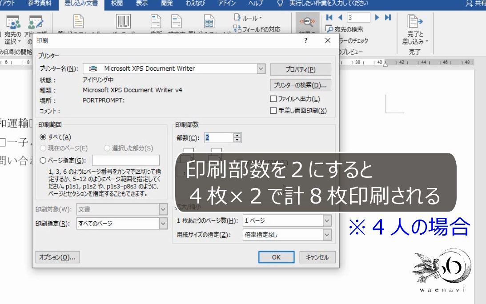Close the 印刷 dialog

tap(328, 40)
